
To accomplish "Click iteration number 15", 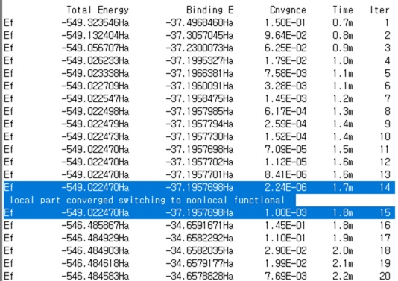I will pyautogui.click(x=385, y=212).
